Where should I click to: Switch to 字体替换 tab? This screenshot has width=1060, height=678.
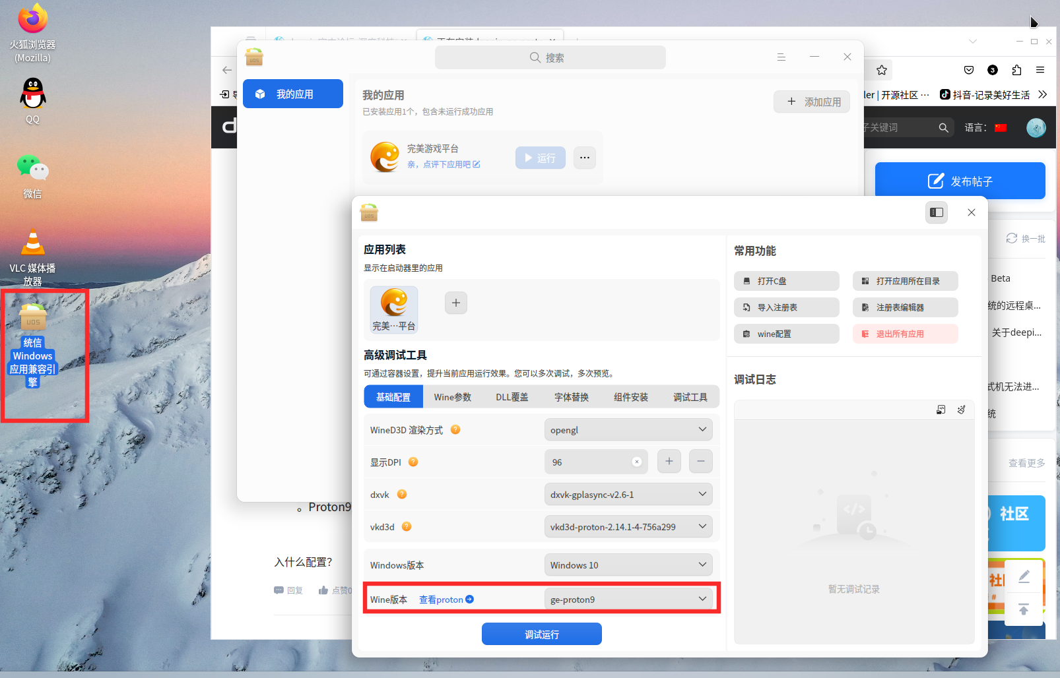click(572, 397)
